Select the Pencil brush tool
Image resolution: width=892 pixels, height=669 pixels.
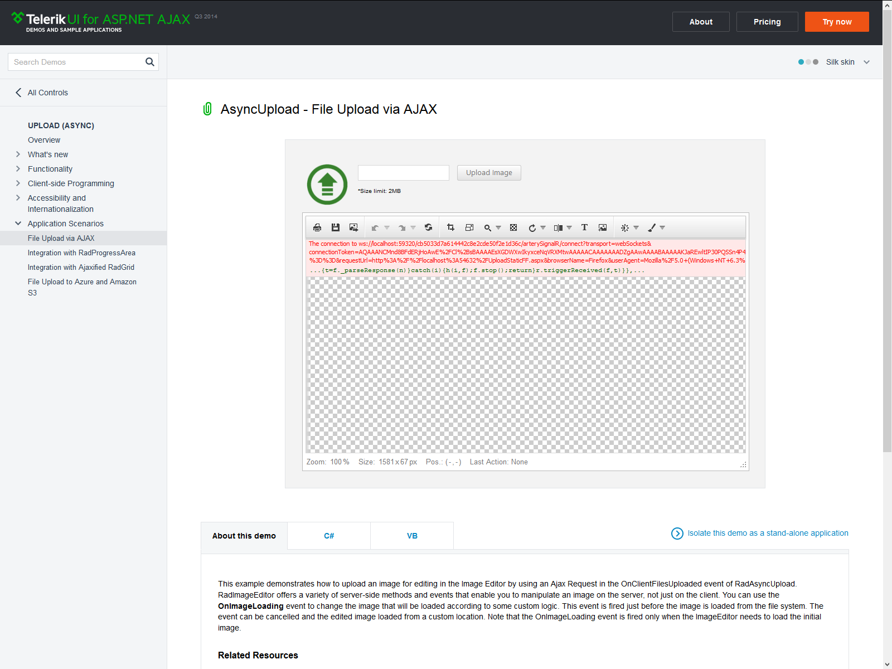[652, 227]
